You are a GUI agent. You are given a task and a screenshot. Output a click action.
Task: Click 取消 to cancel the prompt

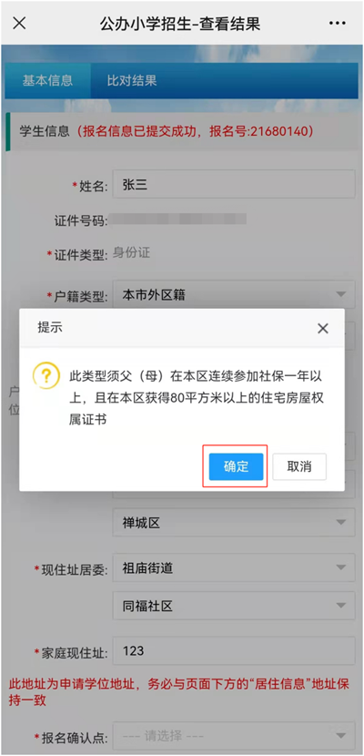tap(299, 466)
